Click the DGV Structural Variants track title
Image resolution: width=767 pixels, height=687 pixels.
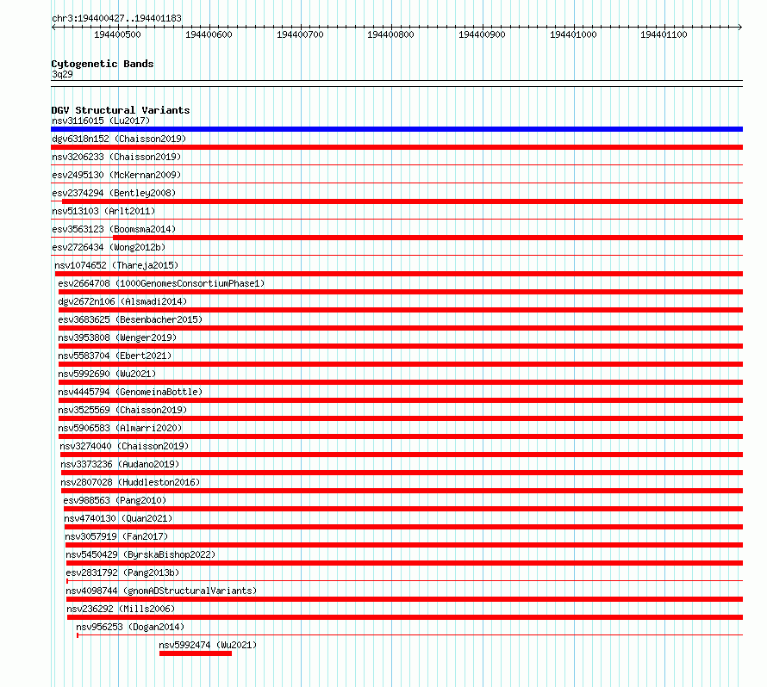pos(121,110)
